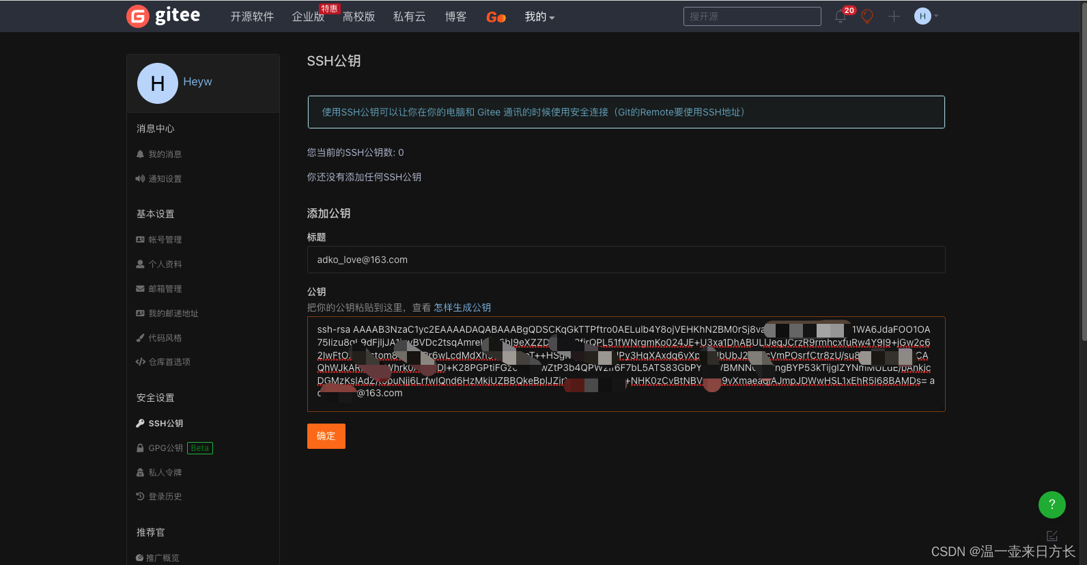Open the Gitee logo homepage

tap(164, 16)
